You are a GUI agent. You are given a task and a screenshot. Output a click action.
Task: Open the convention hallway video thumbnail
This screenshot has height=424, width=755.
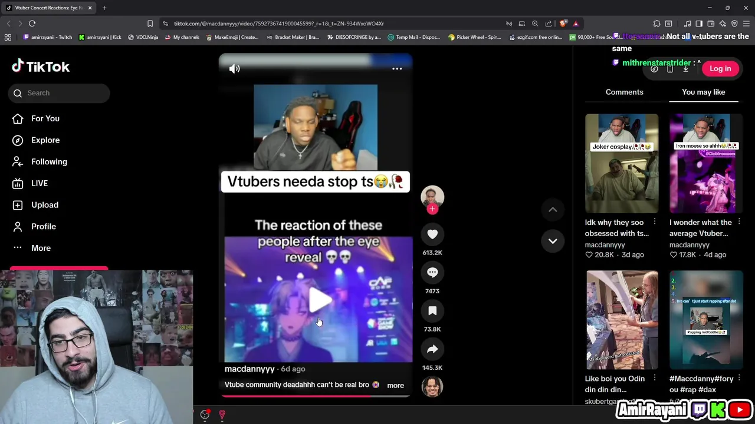622,320
